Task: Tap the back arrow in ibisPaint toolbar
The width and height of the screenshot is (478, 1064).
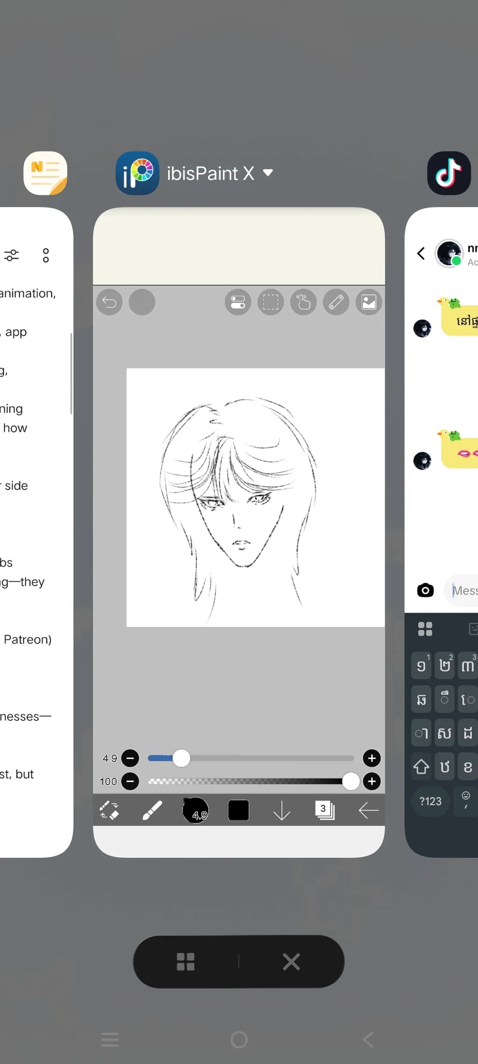Action: pos(368,810)
